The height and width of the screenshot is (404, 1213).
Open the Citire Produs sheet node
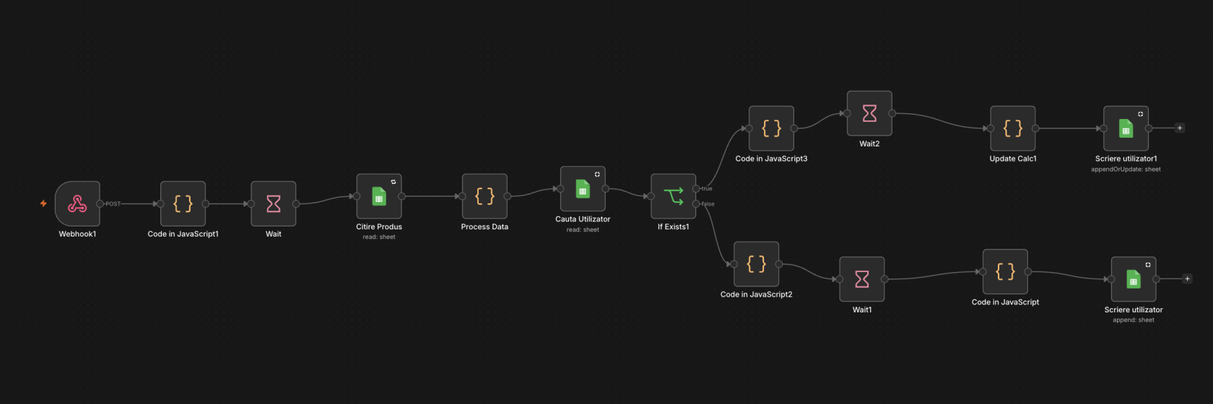click(x=379, y=196)
